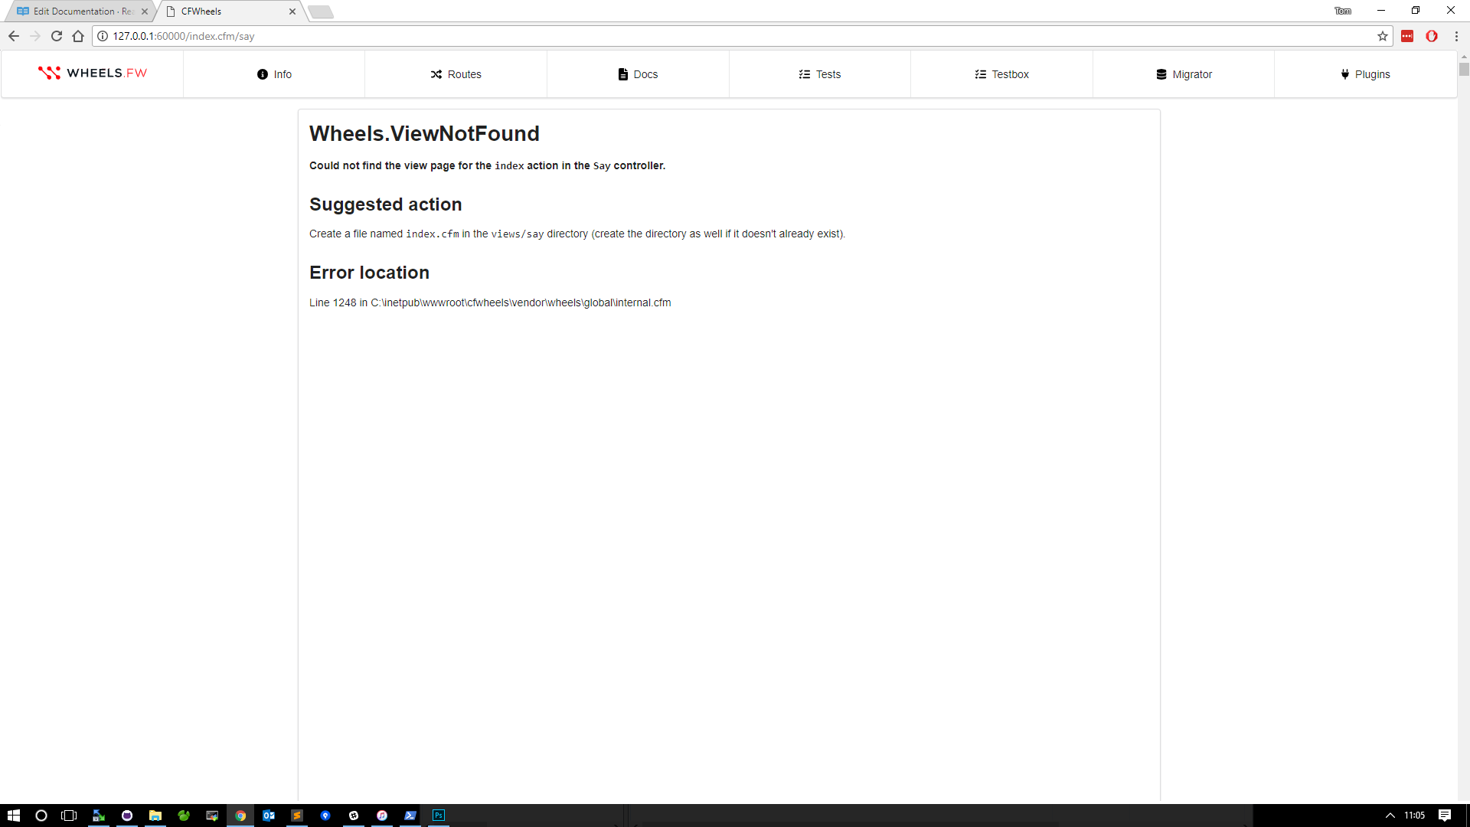This screenshot has height=827, width=1470.
Task: Click the browser home button
Action: [x=78, y=36]
